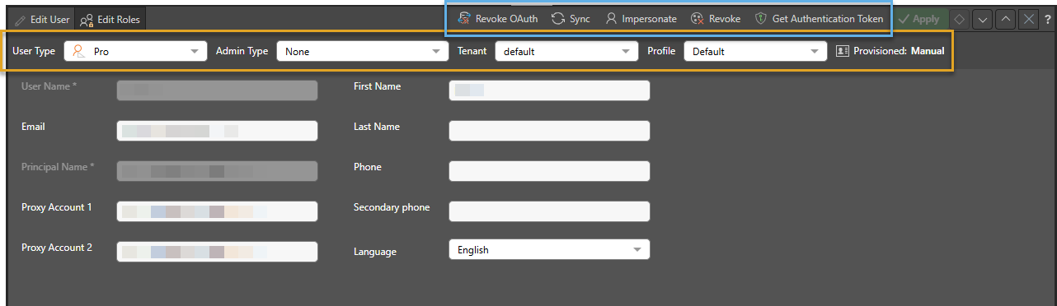Open the User Type dropdown
This screenshot has height=306, width=1057.
click(x=135, y=51)
